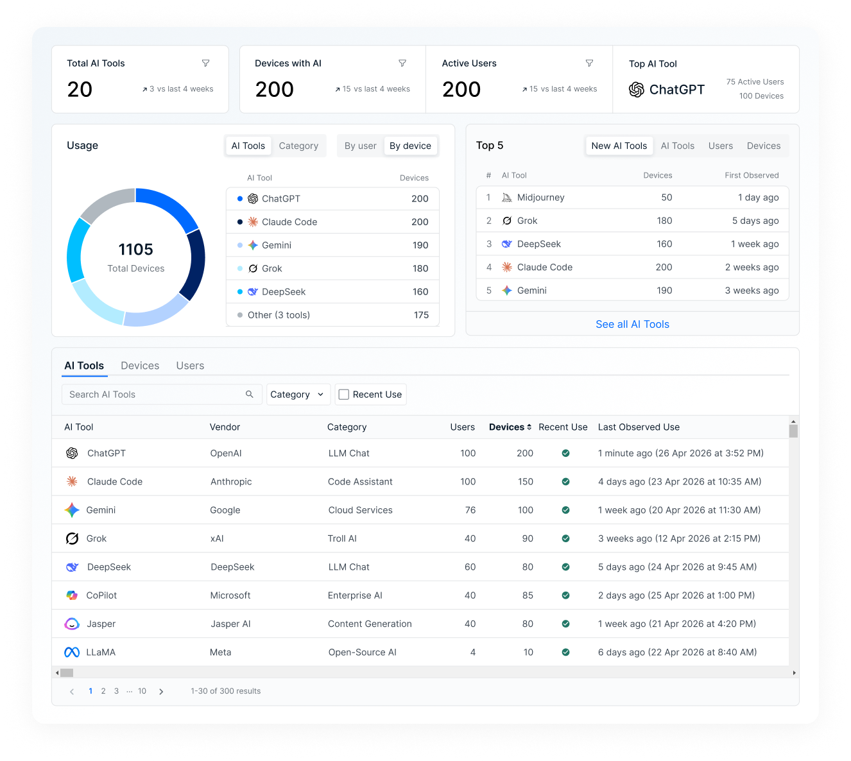Click the scroll up arrow of the table
Viewport: 851px width, 761px height.
(x=794, y=422)
